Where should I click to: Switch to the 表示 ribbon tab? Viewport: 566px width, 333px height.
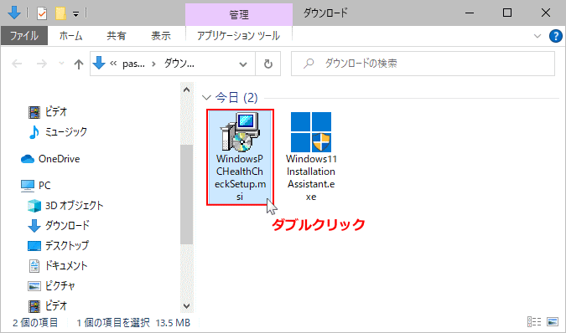click(x=161, y=36)
